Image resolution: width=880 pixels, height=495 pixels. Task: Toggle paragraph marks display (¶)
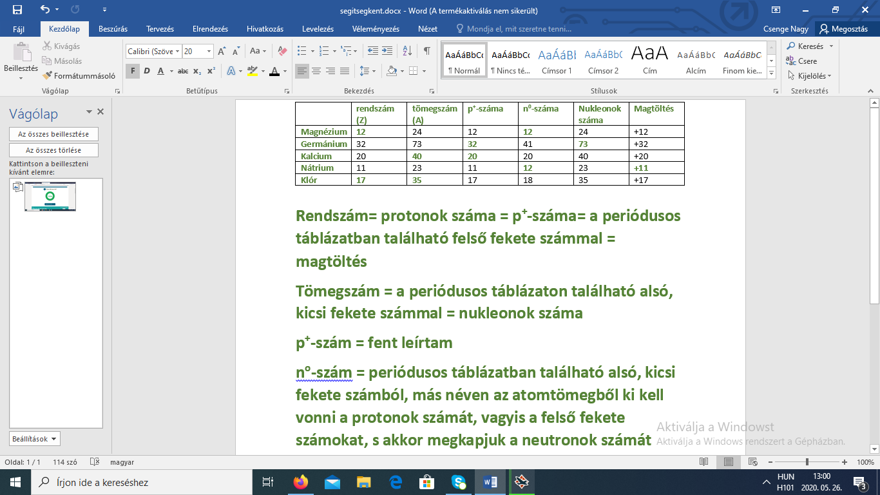tap(426, 51)
